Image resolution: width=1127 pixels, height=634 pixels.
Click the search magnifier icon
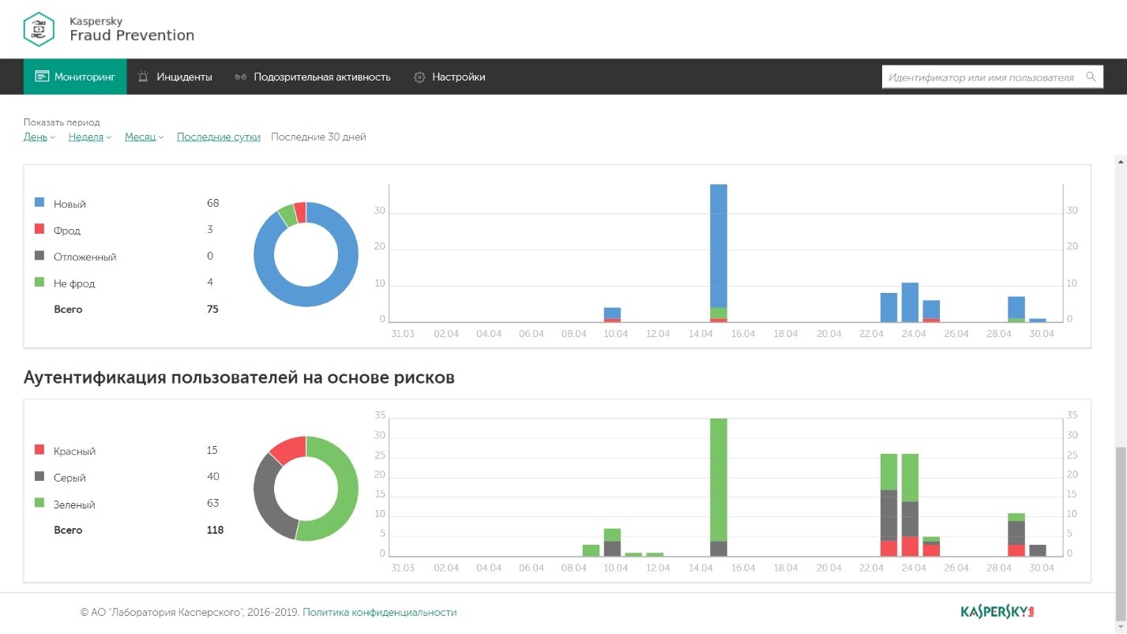(x=1091, y=77)
